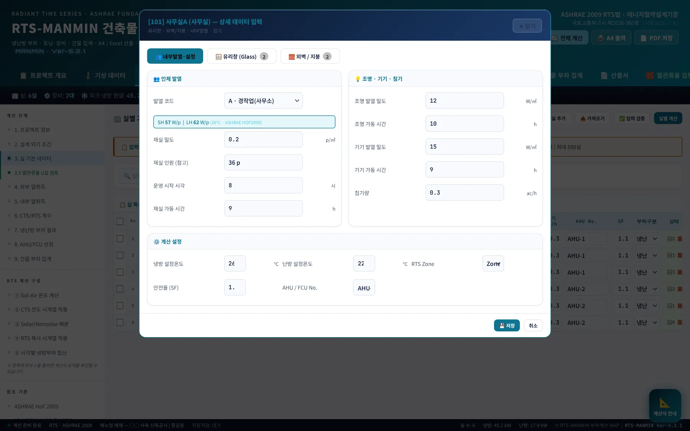The height and width of the screenshot is (431, 690).
Task: Toggle the select-all checkbox in the table header
Action: [120, 221]
